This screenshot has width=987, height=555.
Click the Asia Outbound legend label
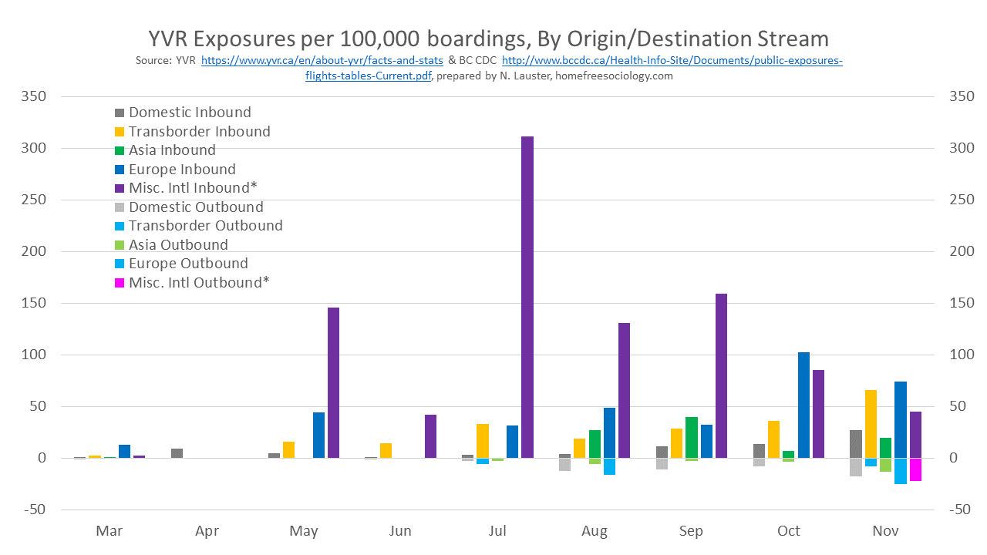(178, 245)
